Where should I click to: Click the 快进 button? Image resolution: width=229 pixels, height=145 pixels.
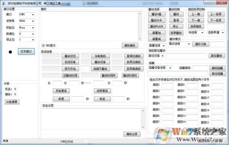pos(102,99)
